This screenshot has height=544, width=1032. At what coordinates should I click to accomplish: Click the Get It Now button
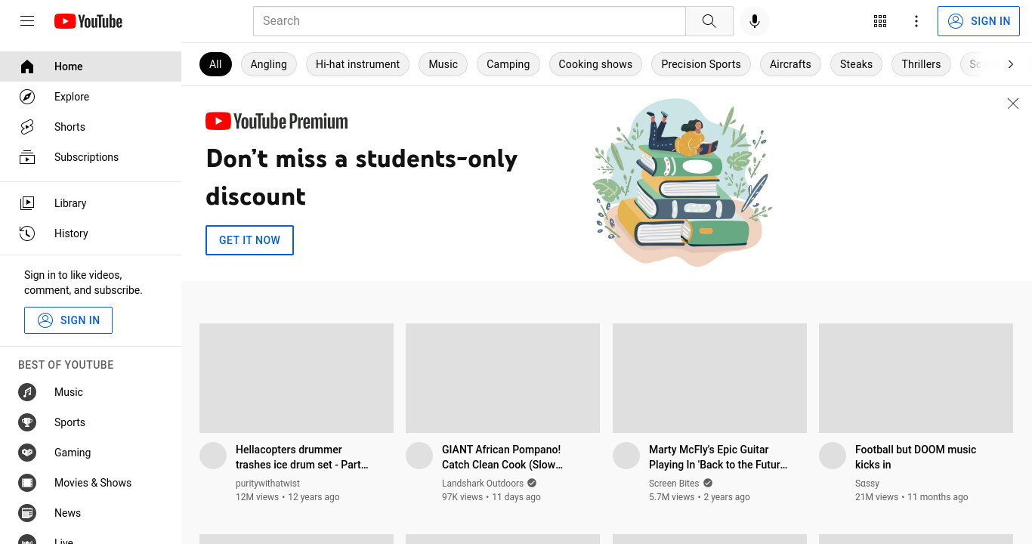(x=249, y=240)
